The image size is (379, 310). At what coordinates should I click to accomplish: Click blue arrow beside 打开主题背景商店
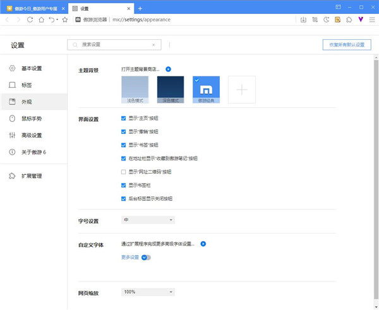tap(169, 68)
